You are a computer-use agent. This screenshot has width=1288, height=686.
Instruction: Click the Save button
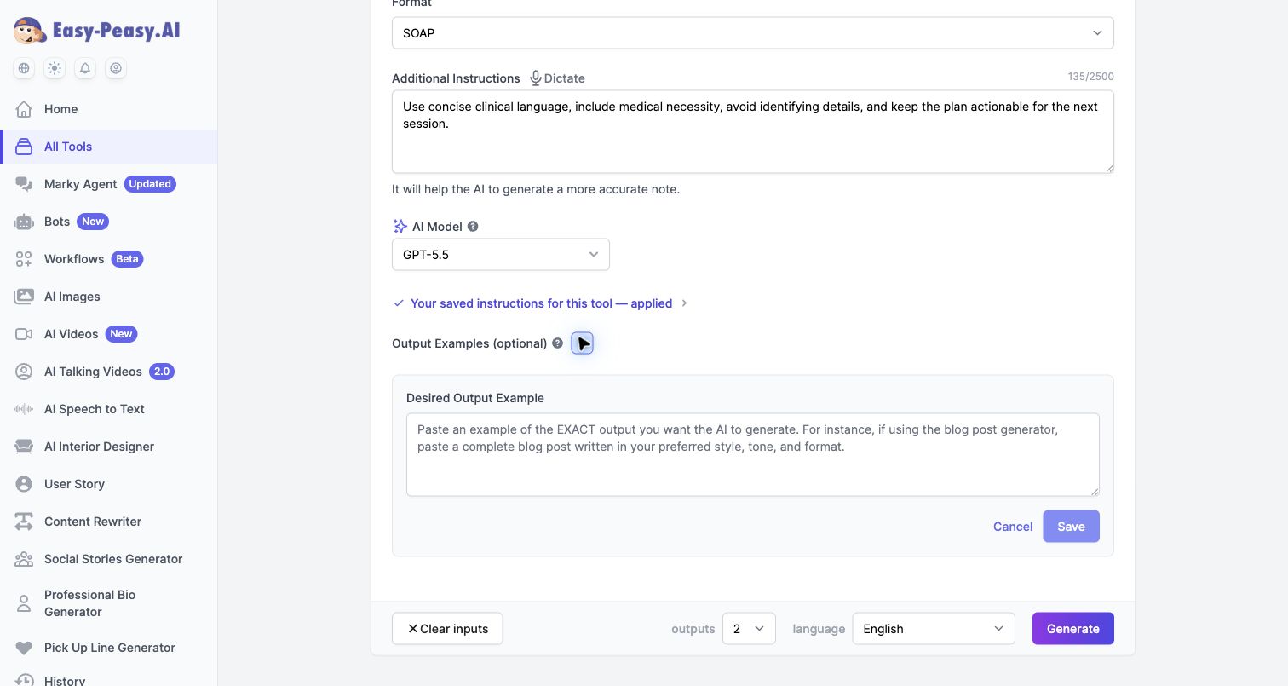coord(1071,527)
